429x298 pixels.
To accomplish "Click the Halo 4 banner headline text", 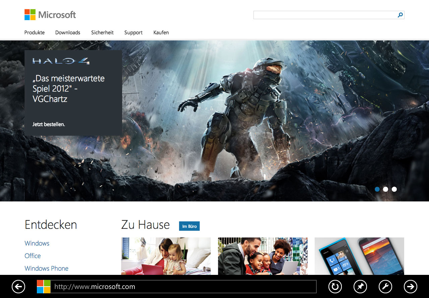I will [69, 89].
